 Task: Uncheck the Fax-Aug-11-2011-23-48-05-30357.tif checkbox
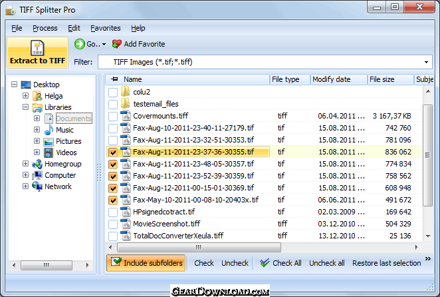coord(113,164)
